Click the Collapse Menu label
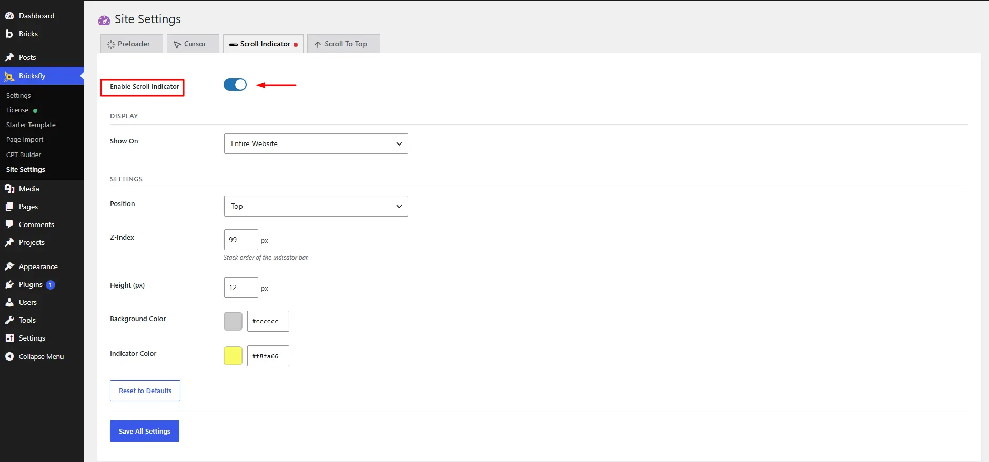The height and width of the screenshot is (462, 989). 42,356
